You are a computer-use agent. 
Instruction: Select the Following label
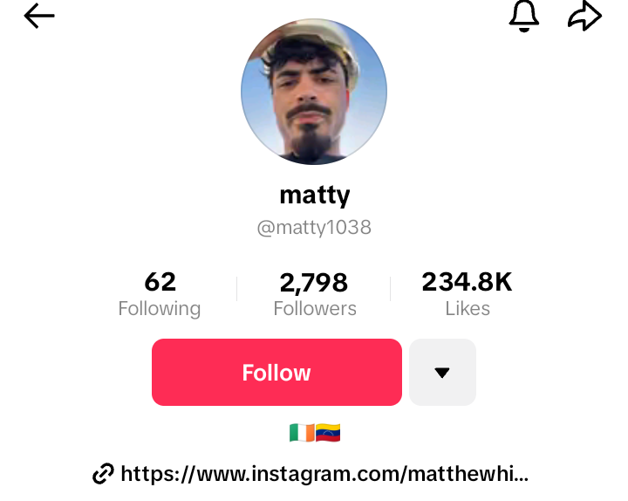[x=160, y=309]
